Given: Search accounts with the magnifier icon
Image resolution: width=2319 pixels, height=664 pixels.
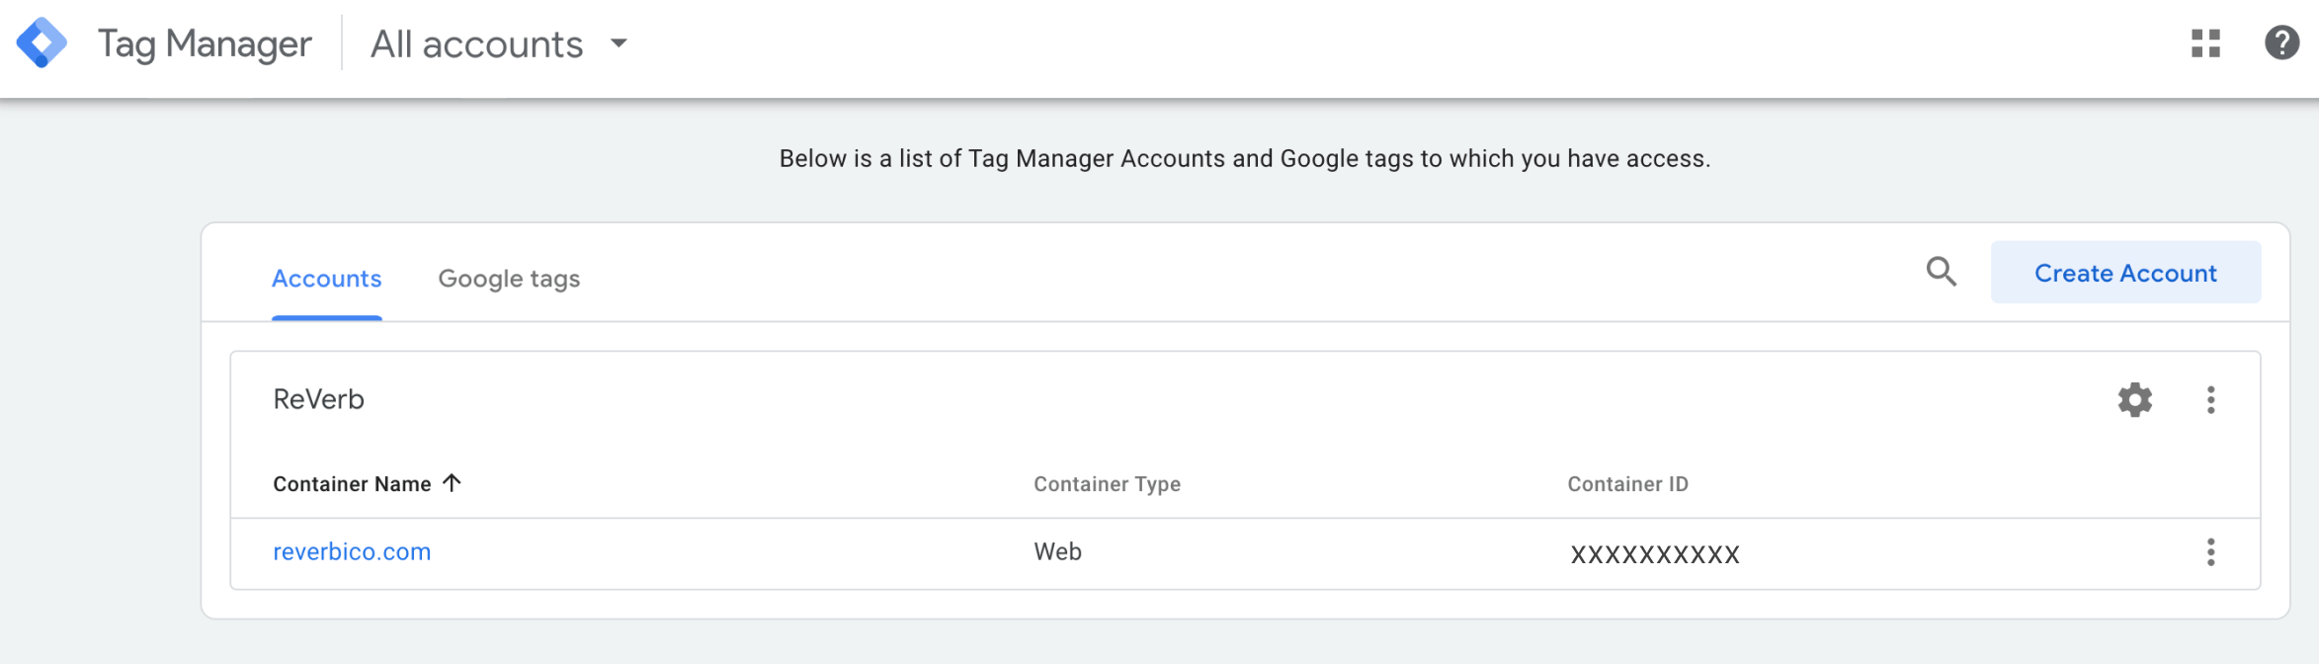Looking at the screenshot, I should [1941, 272].
